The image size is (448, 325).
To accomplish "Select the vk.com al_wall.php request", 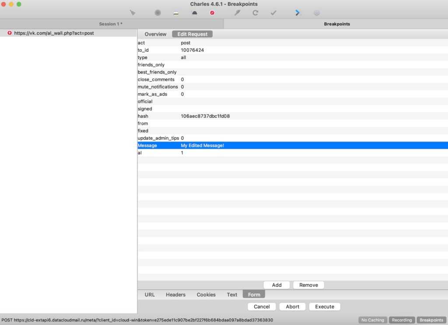I will tap(54, 33).
